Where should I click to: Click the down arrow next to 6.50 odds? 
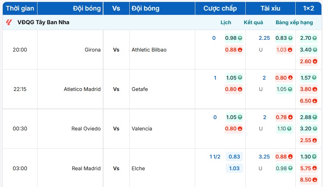coord(314,101)
